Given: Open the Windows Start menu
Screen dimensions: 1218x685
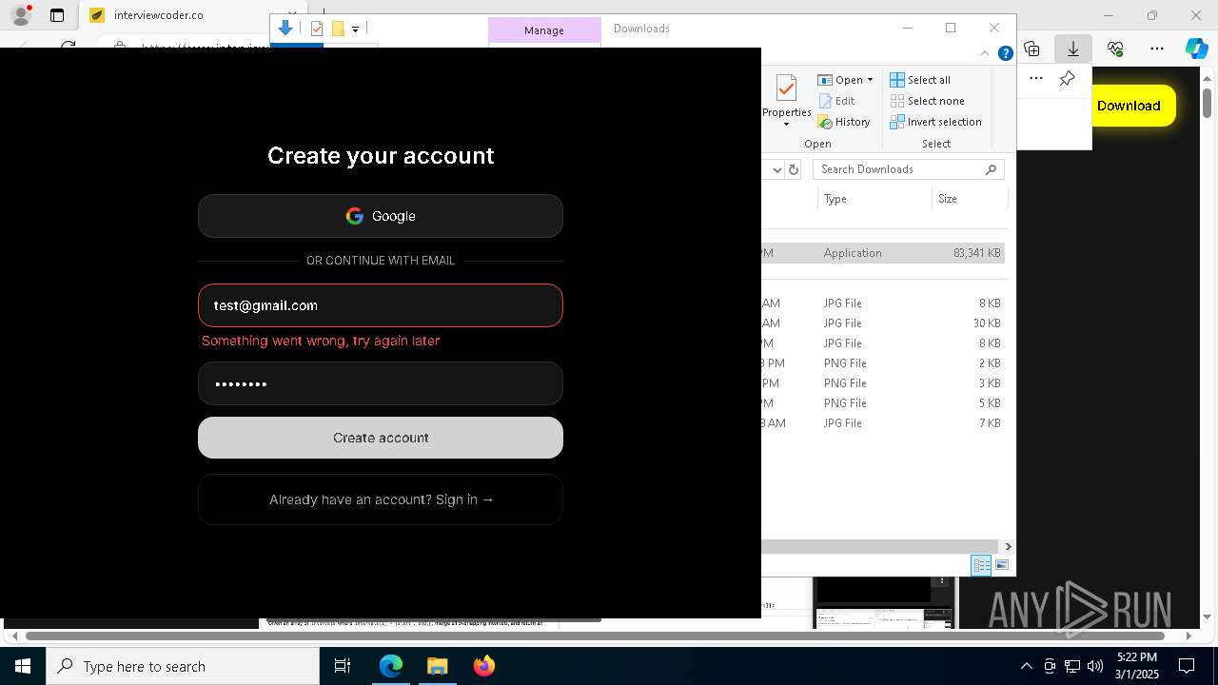Looking at the screenshot, I should [x=23, y=666].
